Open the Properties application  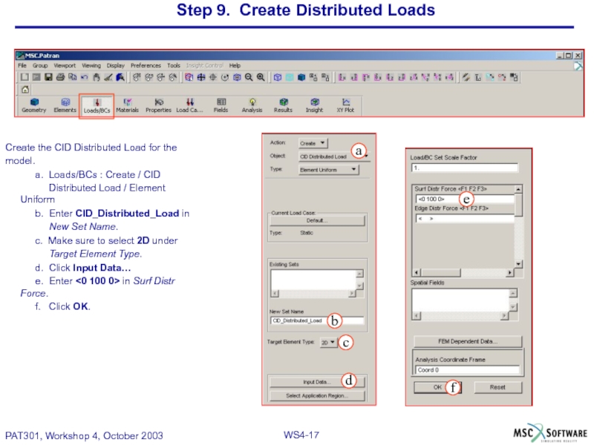[x=158, y=105]
